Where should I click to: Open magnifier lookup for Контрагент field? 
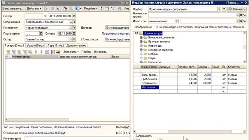coord(74,28)
